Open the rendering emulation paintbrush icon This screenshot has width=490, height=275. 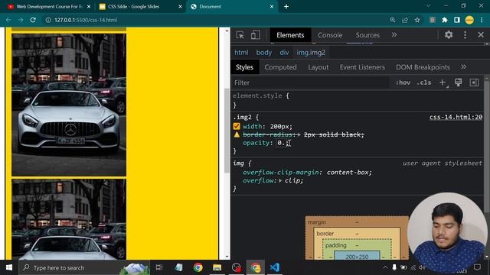[x=458, y=82]
